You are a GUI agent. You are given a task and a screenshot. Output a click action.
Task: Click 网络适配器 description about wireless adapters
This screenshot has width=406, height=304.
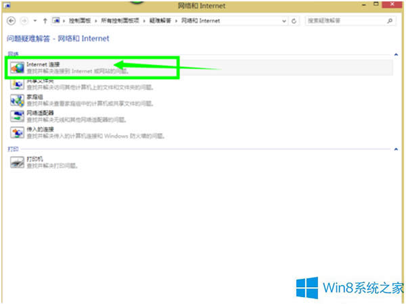pyautogui.click(x=76, y=120)
